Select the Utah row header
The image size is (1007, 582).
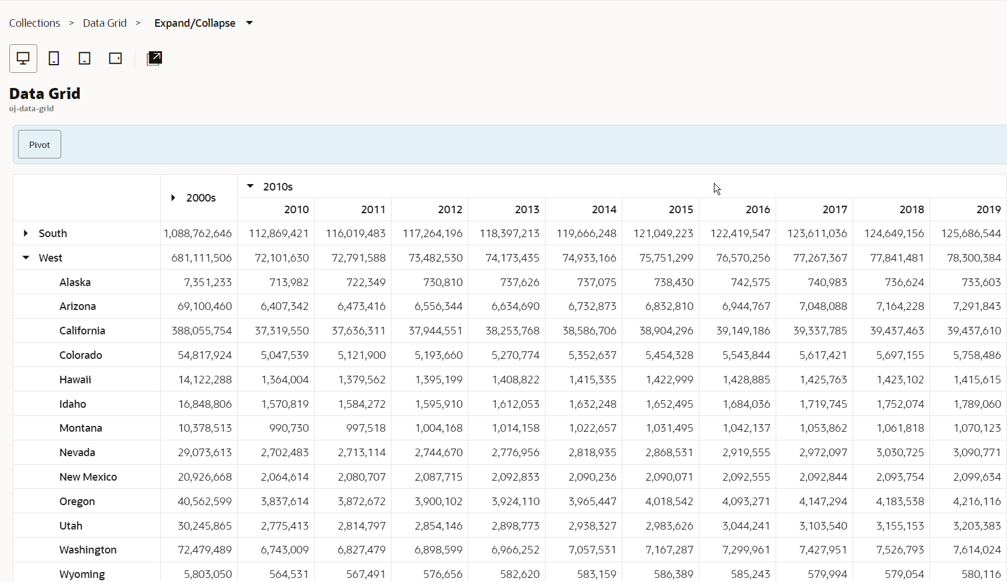coord(87,525)
